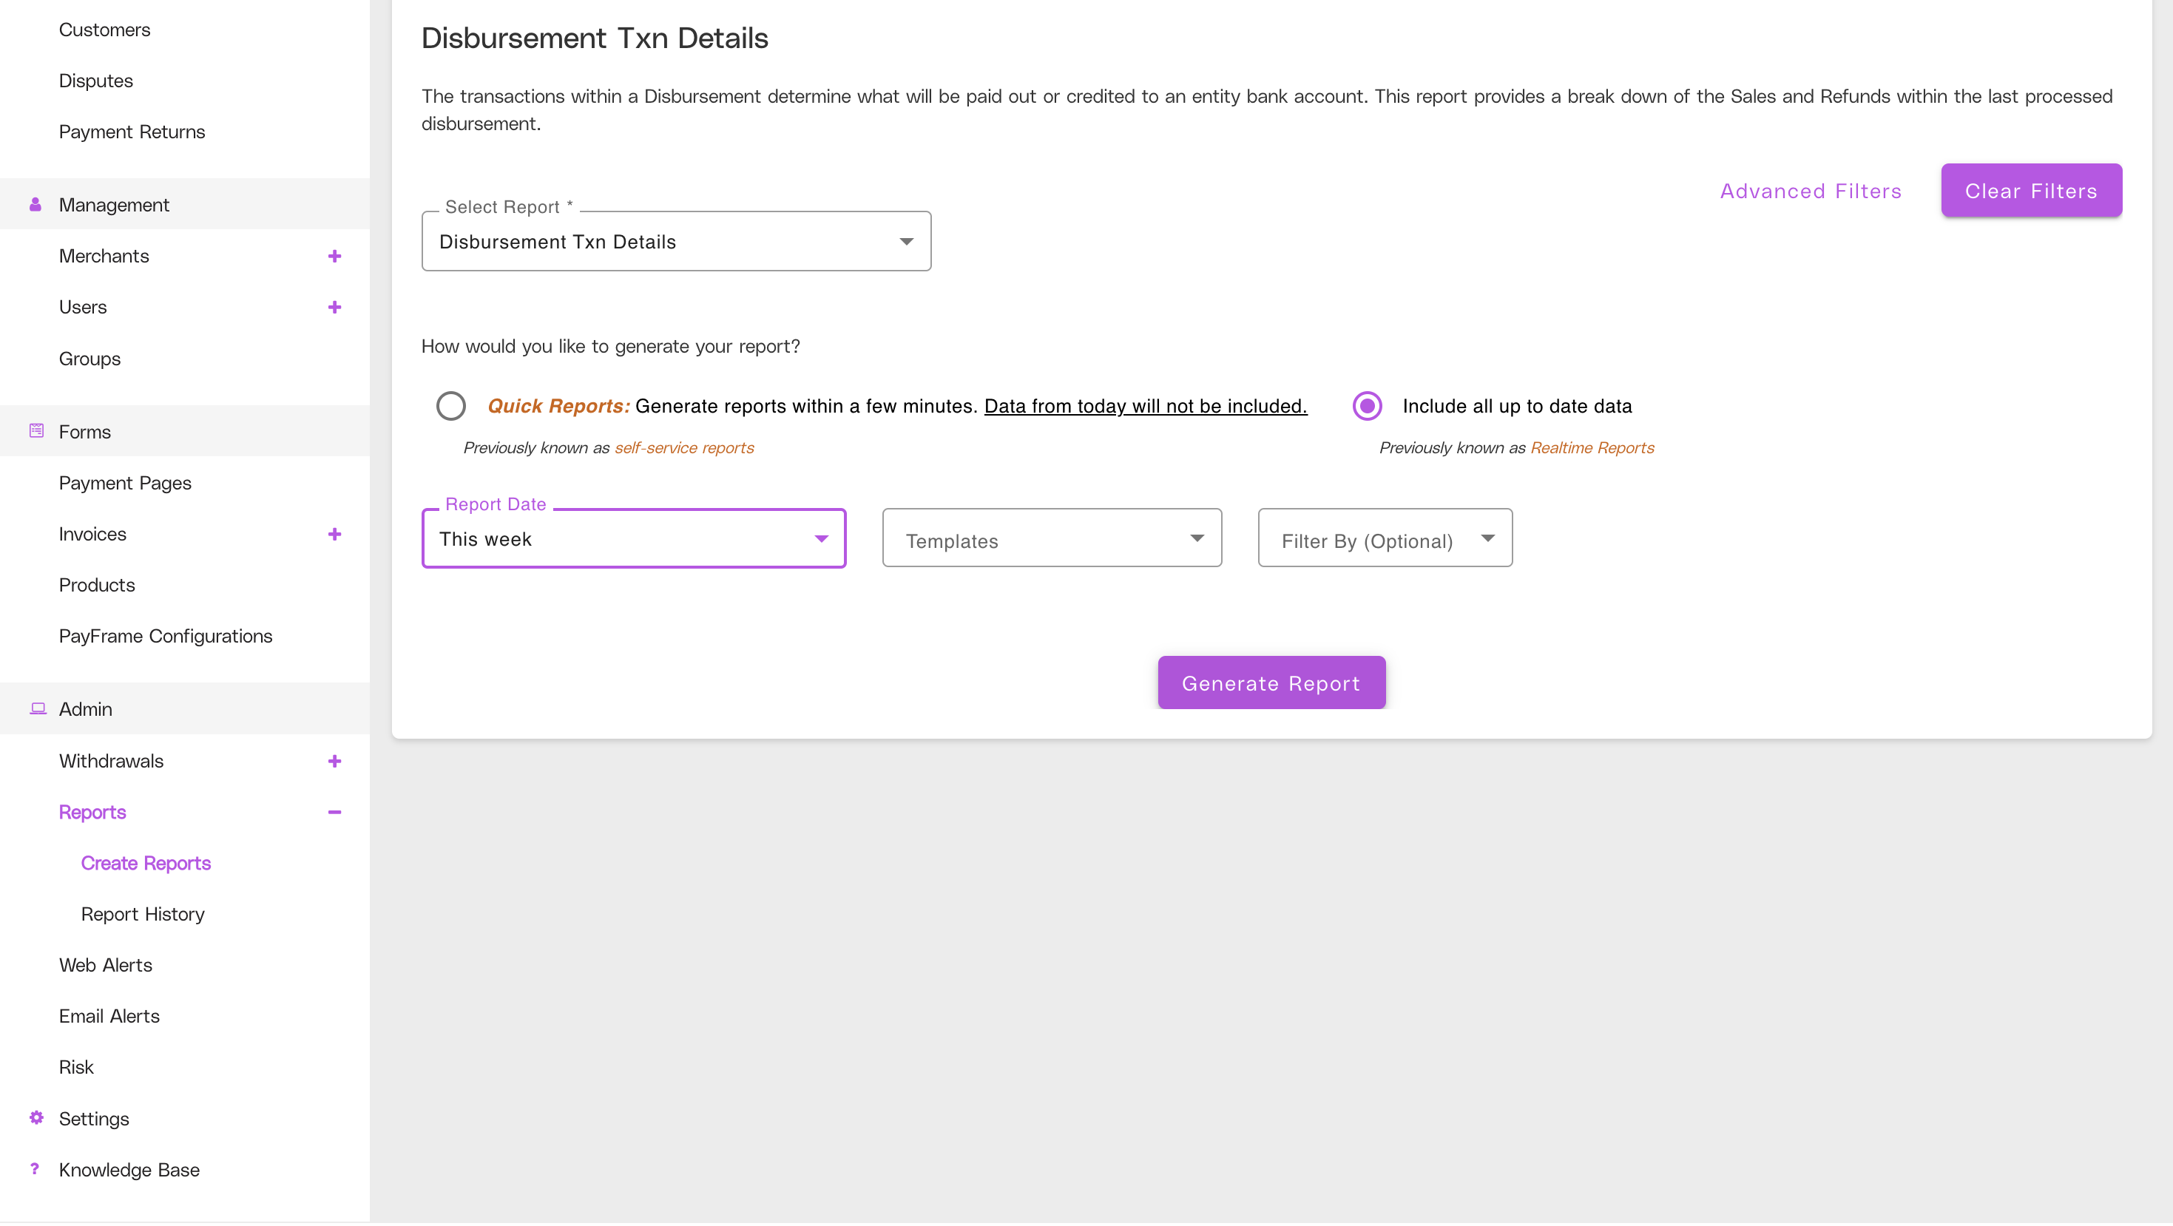Expand Withdrawals with its plus icon

pyautogui.click(x=335, y=761)
